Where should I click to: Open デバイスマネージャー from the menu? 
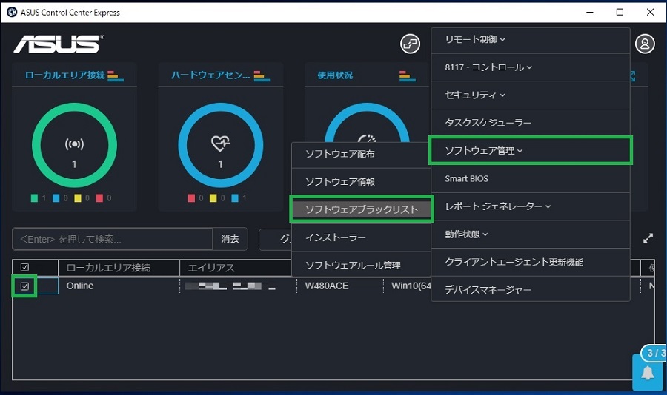(531, 290)
